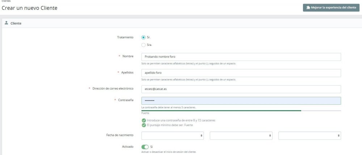Select the Sr. radio button
Image resolution: width=362 pixels, height=155 pixels.
tap(143, 37)
